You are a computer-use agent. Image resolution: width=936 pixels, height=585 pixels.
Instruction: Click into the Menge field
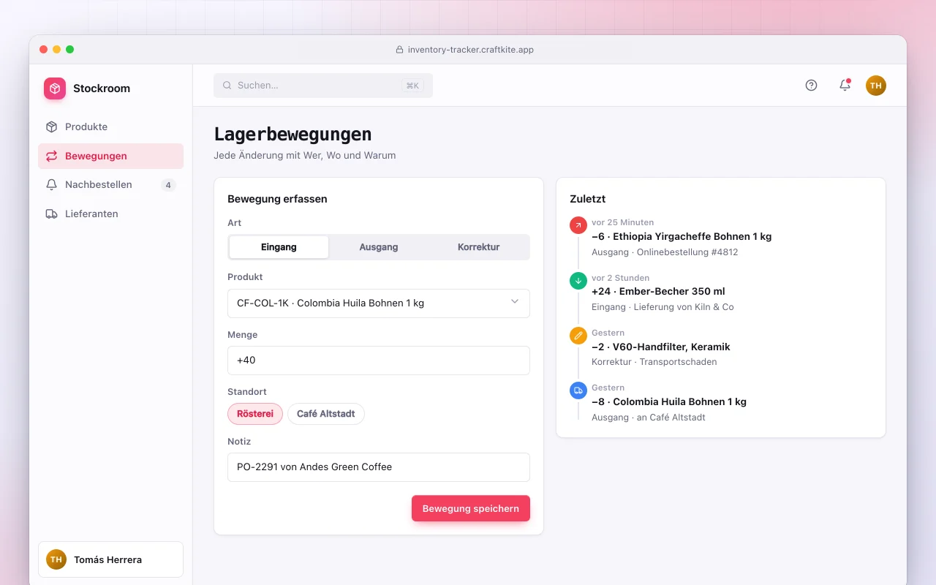point(379,361)
